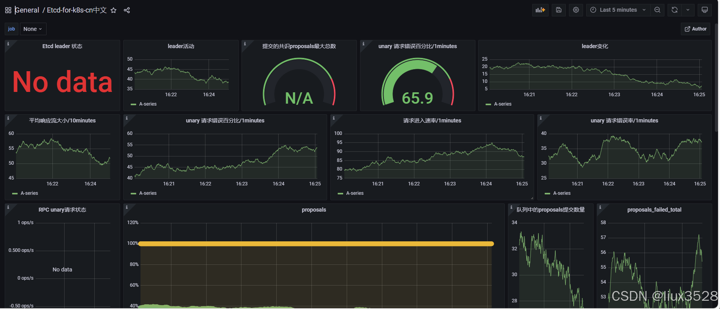Open leader活动 panel title menu
Viewport: 720px width, 309px height.
point(181,46)
